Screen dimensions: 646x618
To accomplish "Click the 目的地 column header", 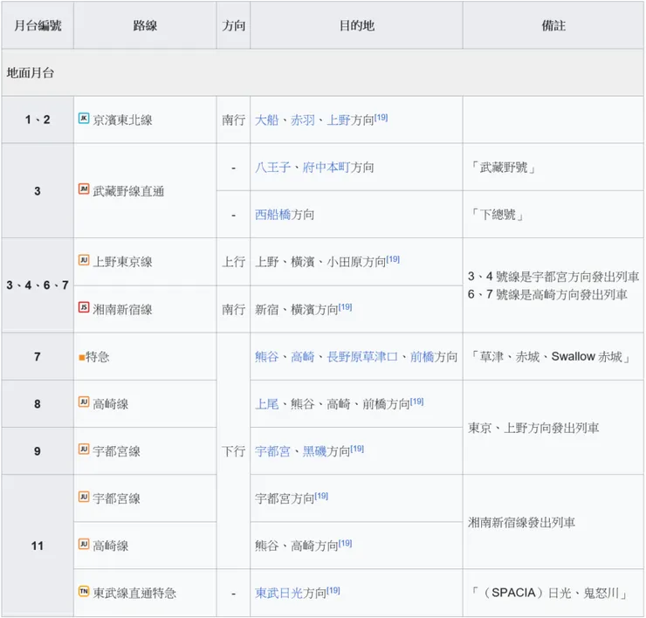I will (x=356, y=25).
